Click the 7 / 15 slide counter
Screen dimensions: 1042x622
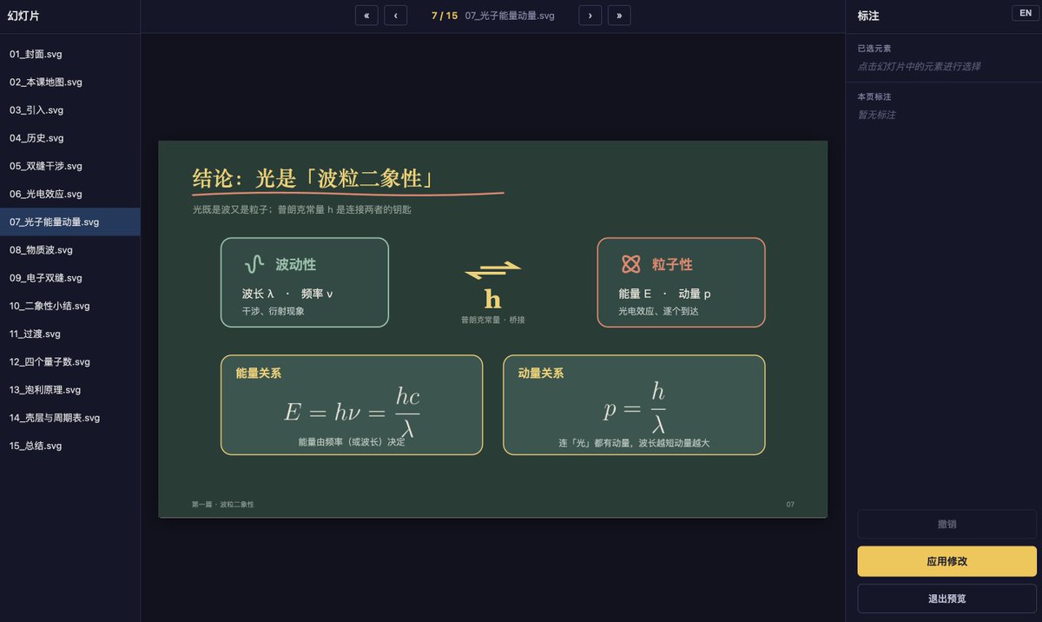pyautogui.click(x=445, y=16)
